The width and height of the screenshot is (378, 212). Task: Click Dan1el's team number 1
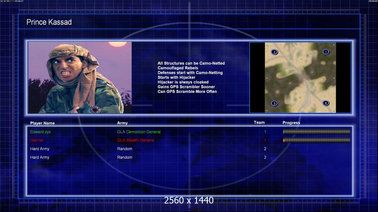click(x=265, y=140)
